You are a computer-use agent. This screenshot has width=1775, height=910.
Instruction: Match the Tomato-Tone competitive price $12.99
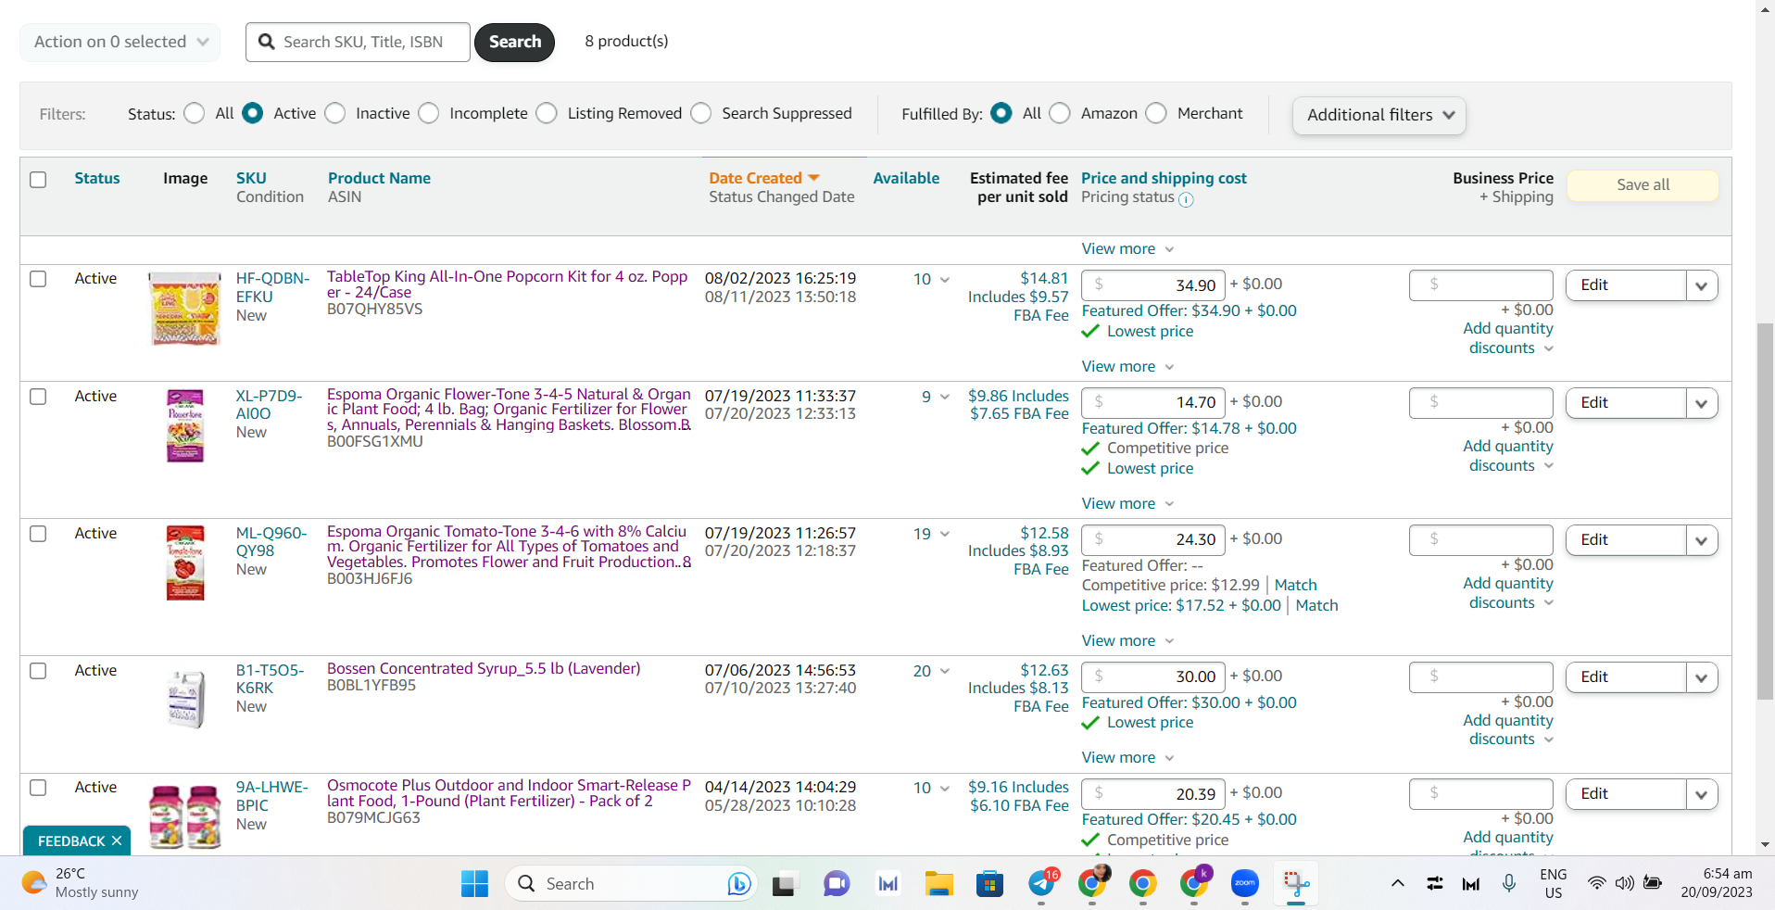tap(1295, 585)
